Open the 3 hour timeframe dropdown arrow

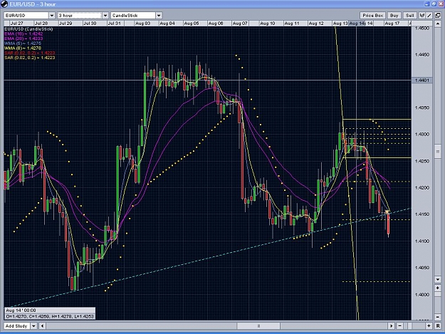[x=105, y=16]
